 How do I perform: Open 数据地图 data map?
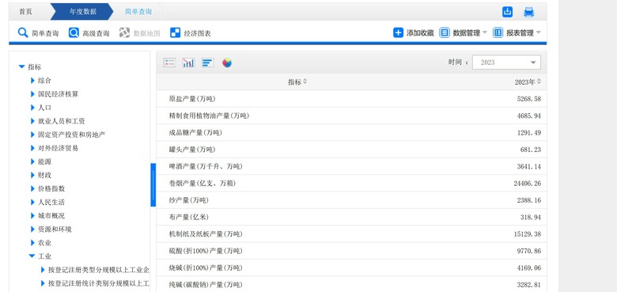pyautogui.click(x=140, y=33)
